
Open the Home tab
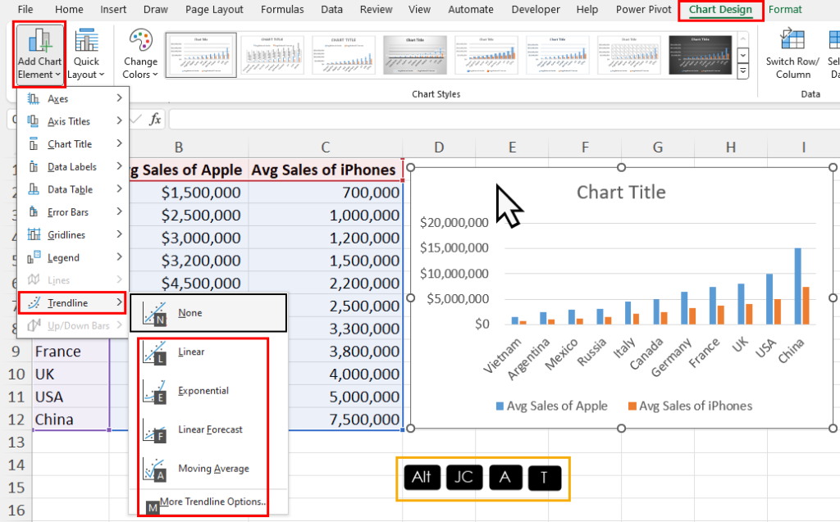tap(69, 10)
